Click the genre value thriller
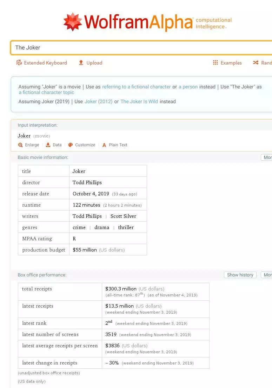This screenshot has height=388, width=272. coord(126,227)
